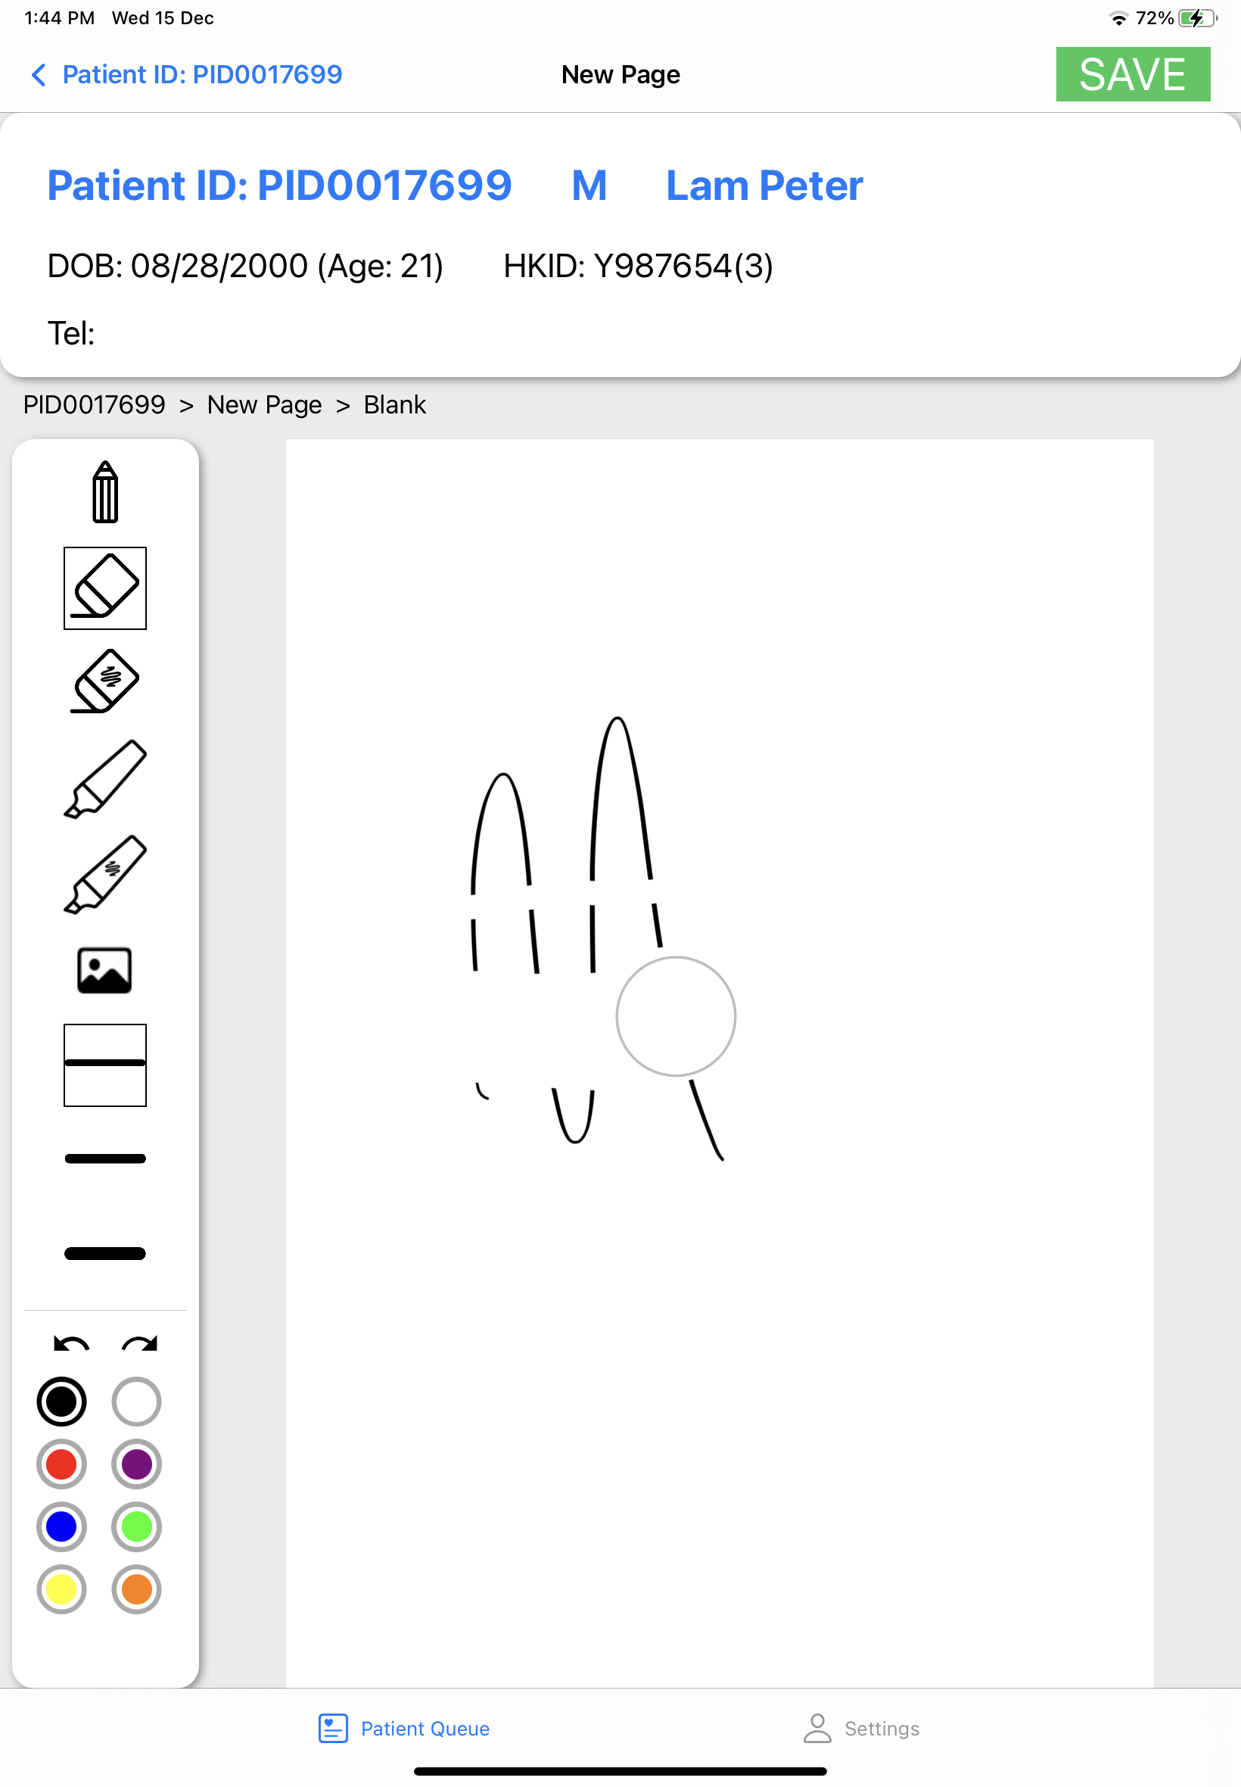Open the Patient Queue tab
The height and width of the screenshot is (1787, 1241).
point(404,1728)
